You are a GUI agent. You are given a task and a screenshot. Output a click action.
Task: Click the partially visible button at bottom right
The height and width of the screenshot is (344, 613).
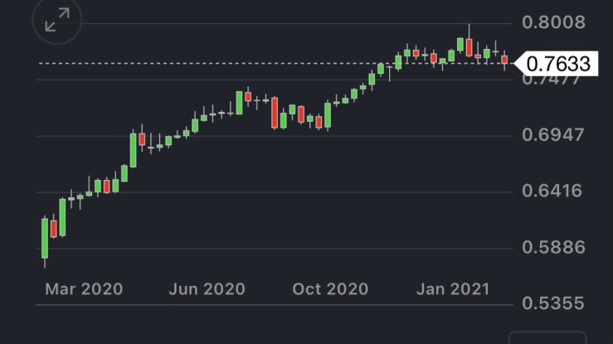pyautogui.click(x=547, y=337)
